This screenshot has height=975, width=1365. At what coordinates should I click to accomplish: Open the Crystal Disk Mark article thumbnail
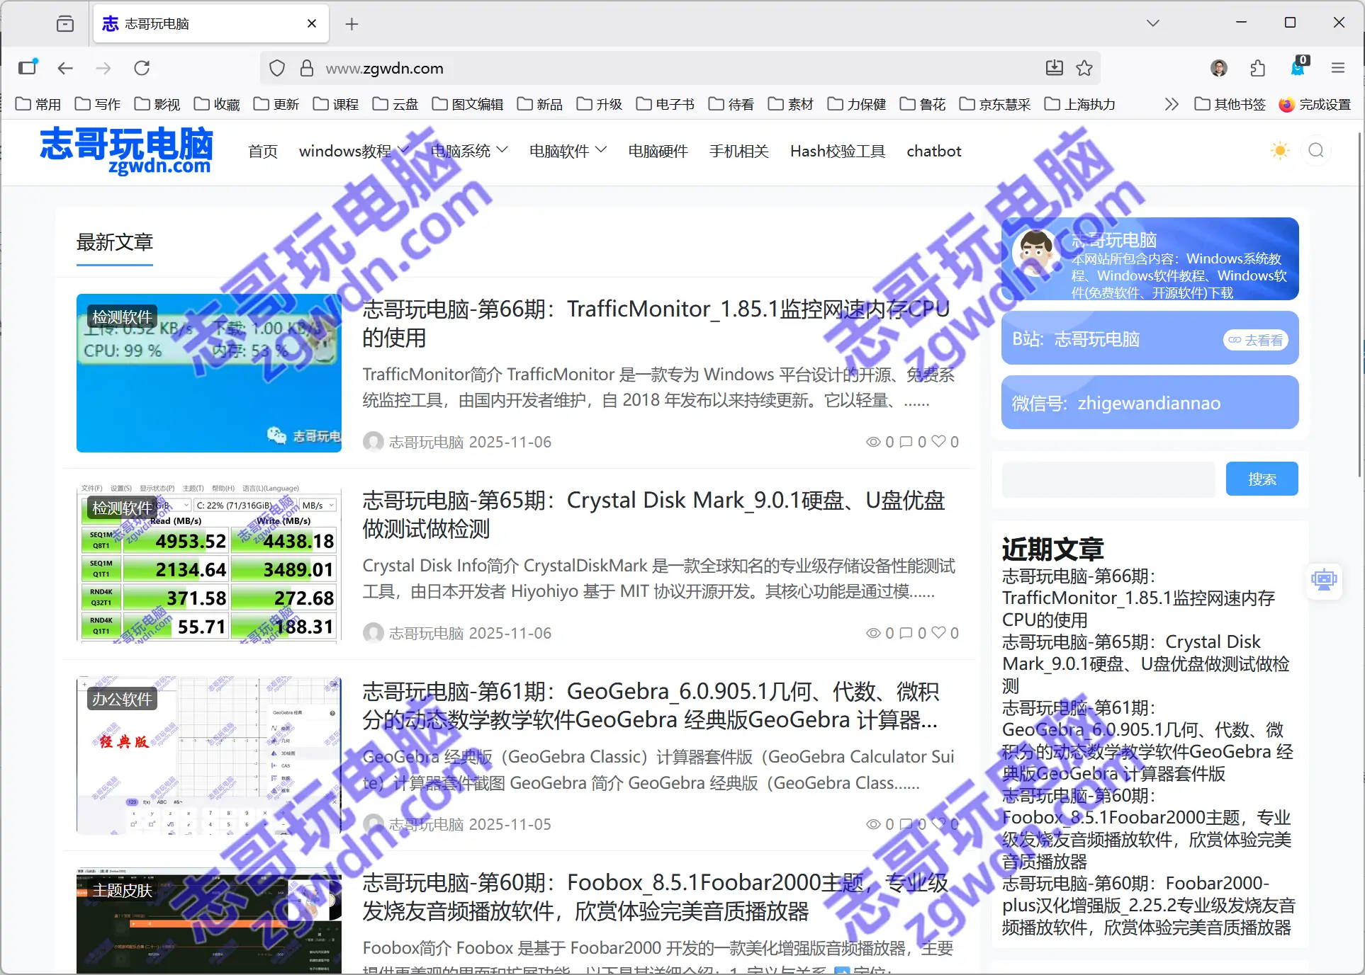(209, 564)
